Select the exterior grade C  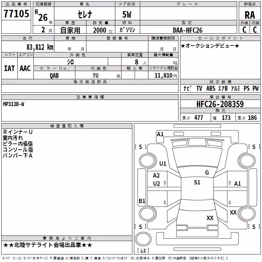pyautogui.click(x=244, y=30)
